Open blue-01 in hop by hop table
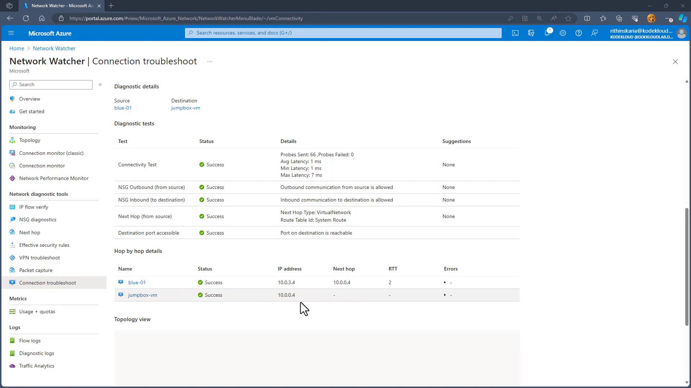 pyautogui.click(x=137, y=282)
